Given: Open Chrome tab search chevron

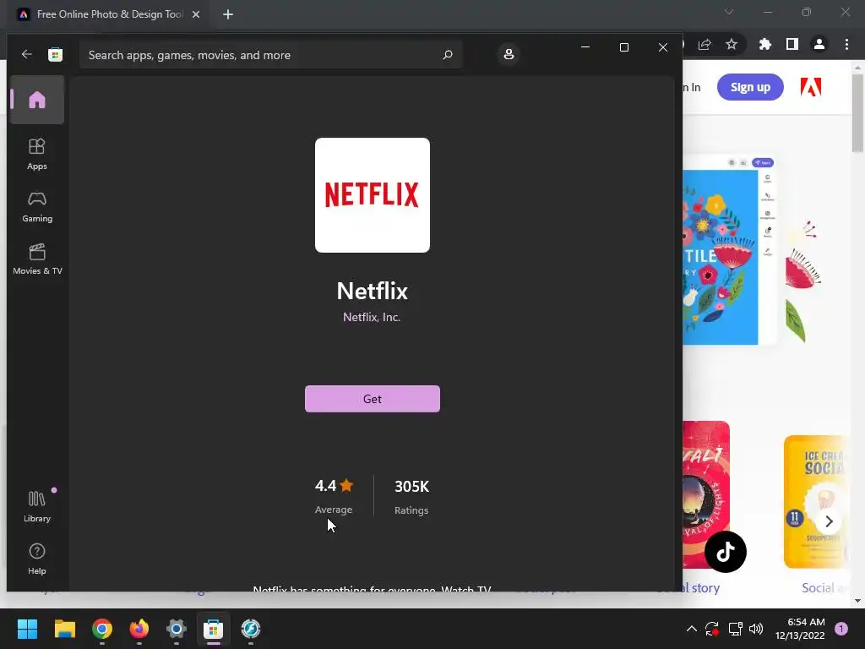Looking at the screenshot, I should pos(729,12).
